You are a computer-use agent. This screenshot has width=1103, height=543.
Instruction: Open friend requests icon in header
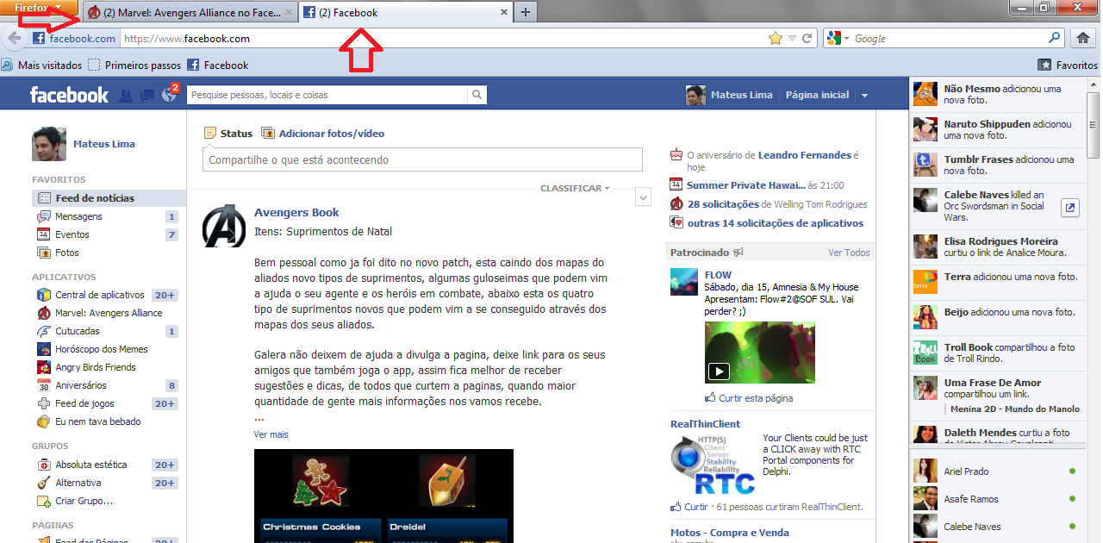(x=126, y=96)
